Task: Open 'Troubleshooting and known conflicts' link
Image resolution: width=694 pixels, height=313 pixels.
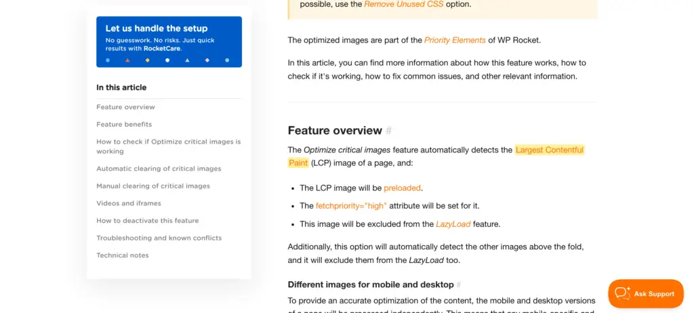Action: (159, 238)
